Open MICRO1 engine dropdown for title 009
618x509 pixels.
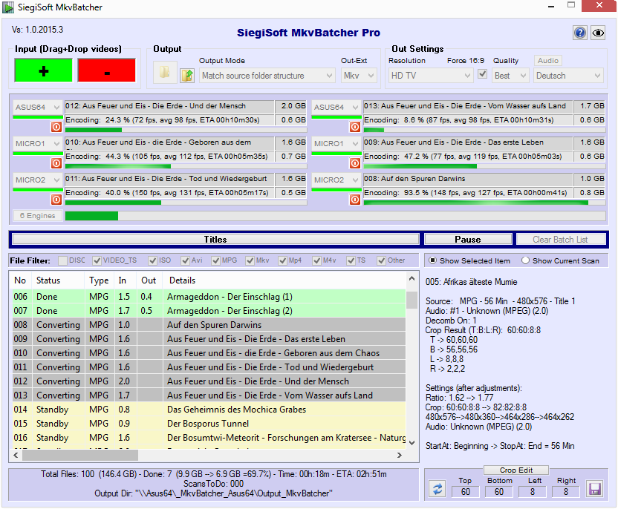(336, 144)
